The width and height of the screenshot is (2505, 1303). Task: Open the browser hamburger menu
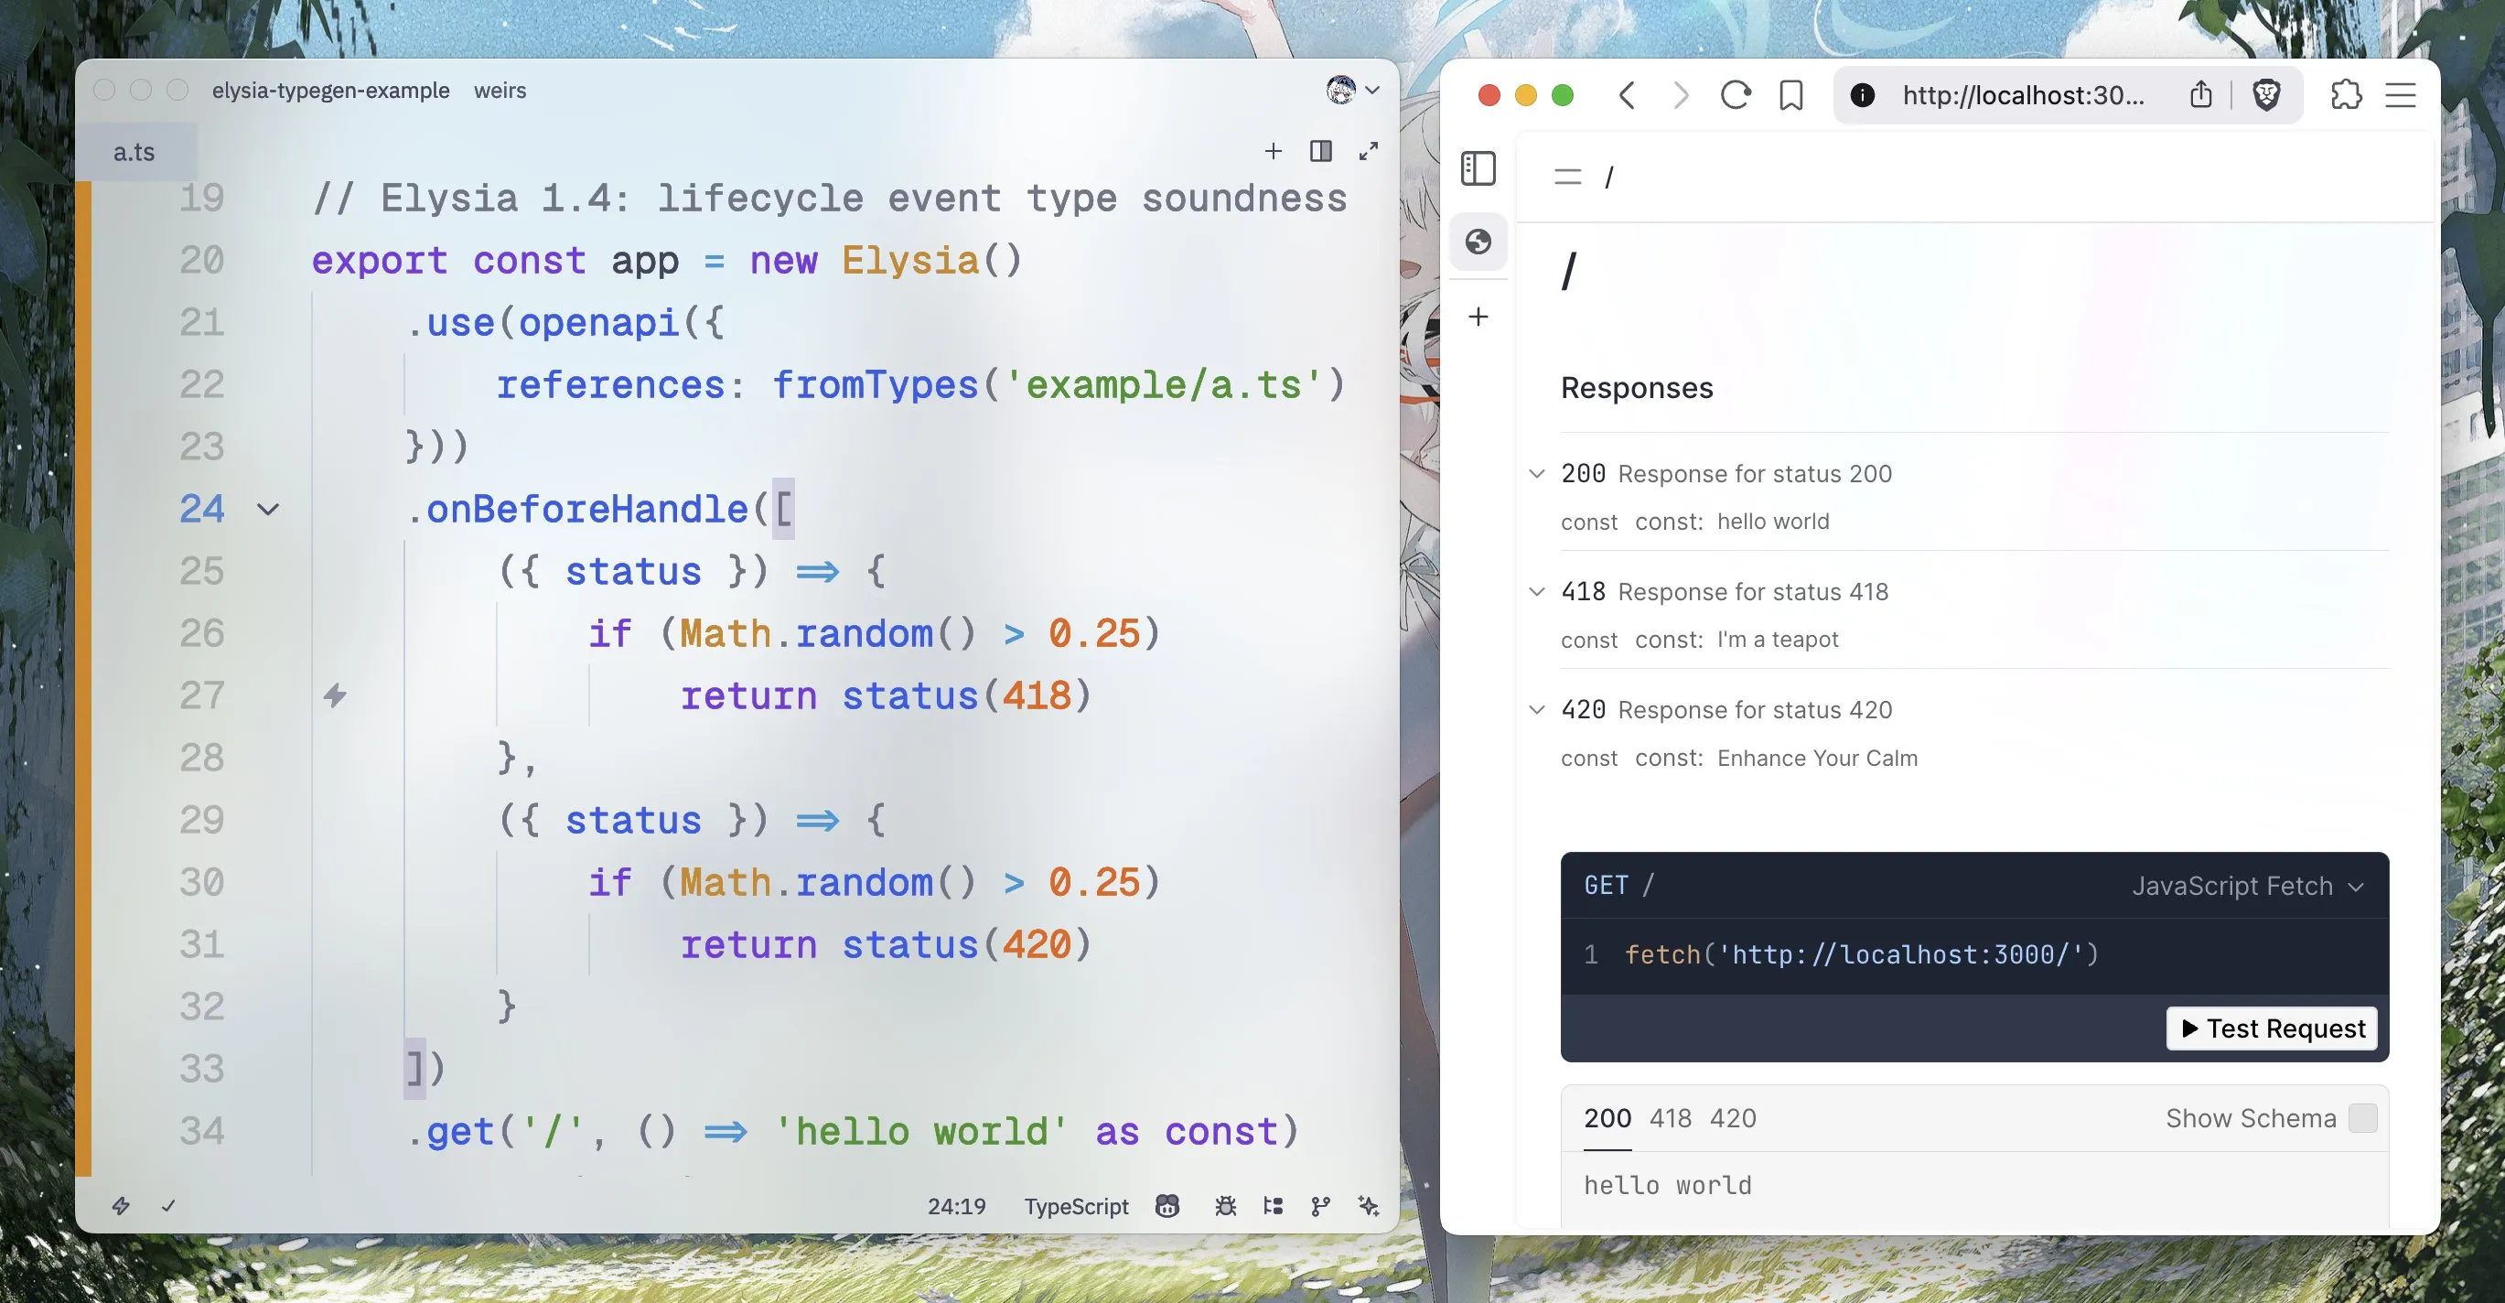pyautogui.click(x=2399, y=94)
